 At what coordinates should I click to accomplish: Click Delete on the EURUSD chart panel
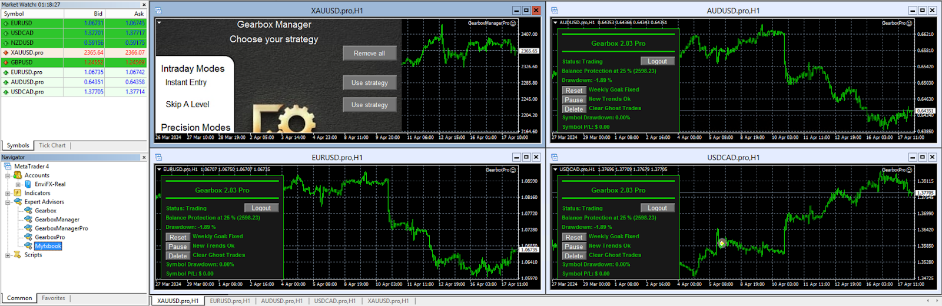pyautogui.click(x=178, y=256)
